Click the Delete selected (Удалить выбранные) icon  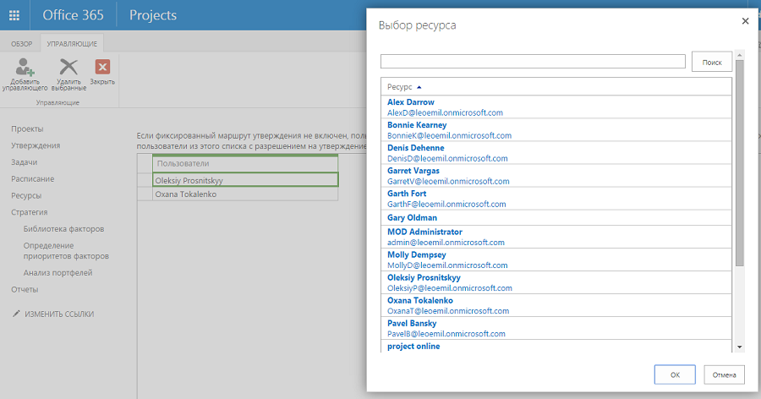coord(68,67)
